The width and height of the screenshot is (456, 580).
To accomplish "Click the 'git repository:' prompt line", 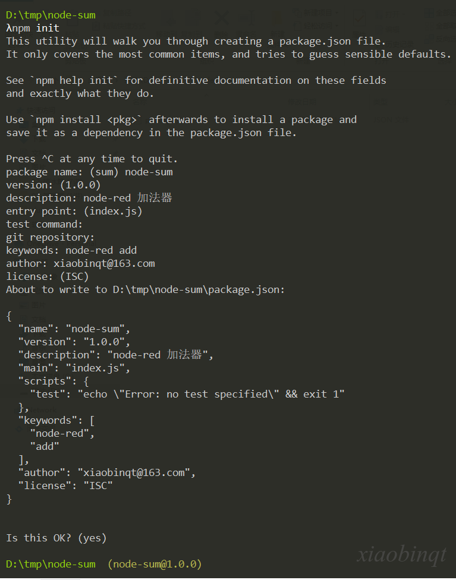I will click(51, 237).
